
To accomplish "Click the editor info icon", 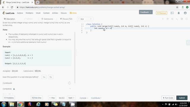I will tap(163, 19).
